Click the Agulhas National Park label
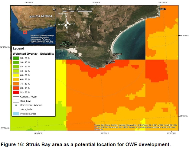The width and height of the screenshot is (189, 148). click(66, 43)
